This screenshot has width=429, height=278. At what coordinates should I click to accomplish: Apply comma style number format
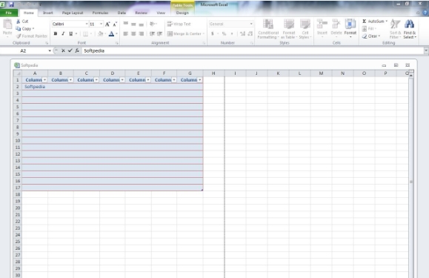pos(232,33)
